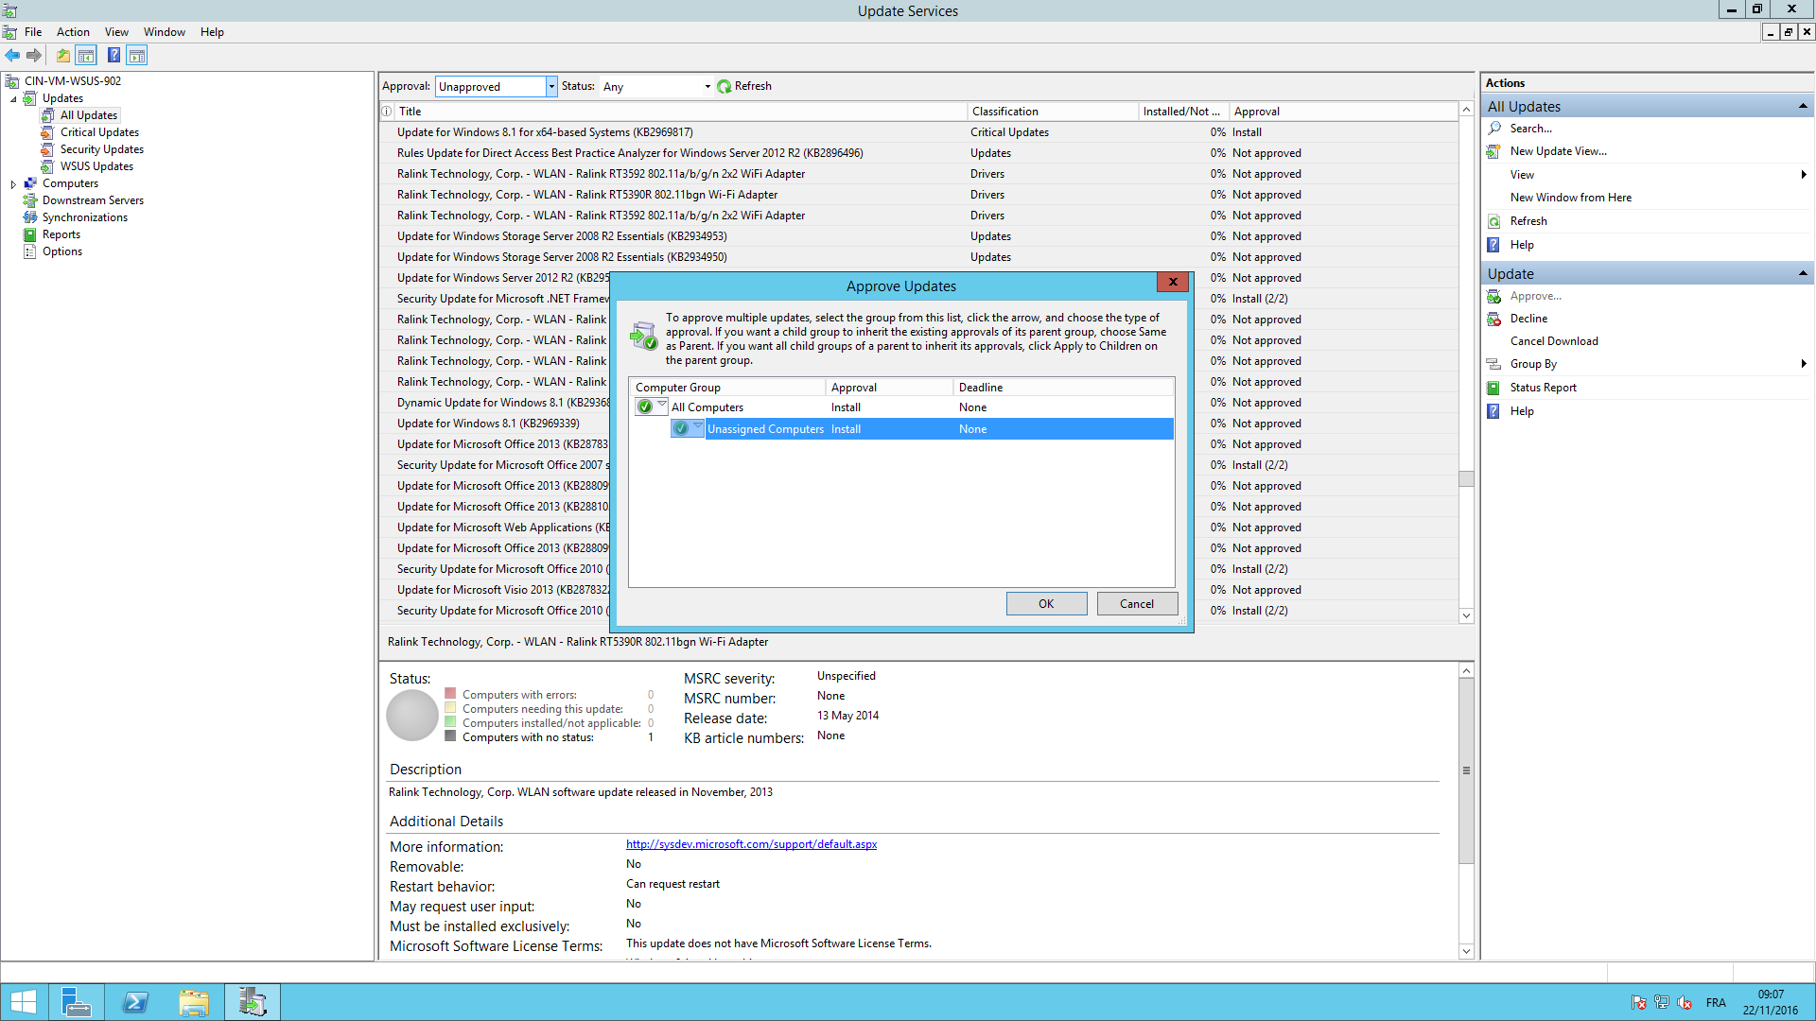Click the Search icon in Actions pane
This screenshot has width=1816, height=1021.
[x=1494, y=129]
